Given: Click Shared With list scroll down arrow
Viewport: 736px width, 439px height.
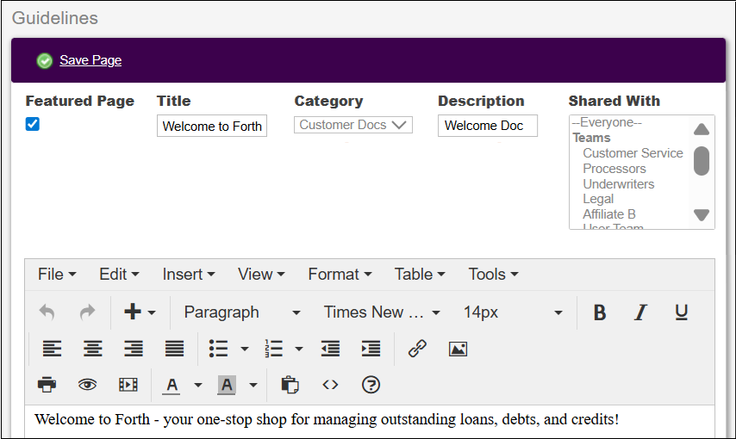Looking at the screenshot, I should [x=702, y=215].
